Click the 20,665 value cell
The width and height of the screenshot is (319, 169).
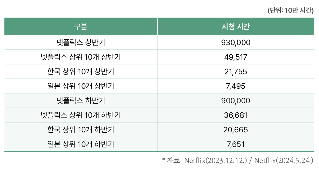coord(236,130)
